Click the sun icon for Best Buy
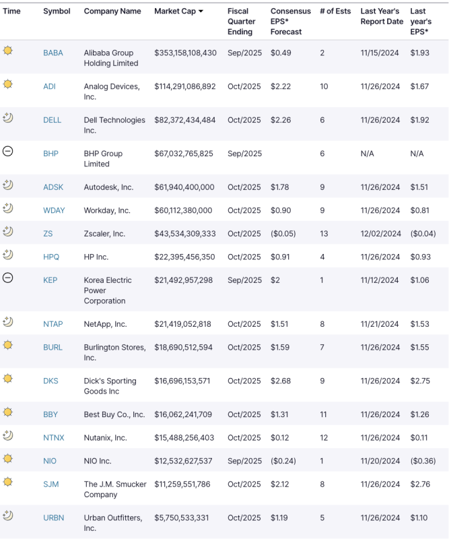The image size is (449, 539). [x=8, y=412]
